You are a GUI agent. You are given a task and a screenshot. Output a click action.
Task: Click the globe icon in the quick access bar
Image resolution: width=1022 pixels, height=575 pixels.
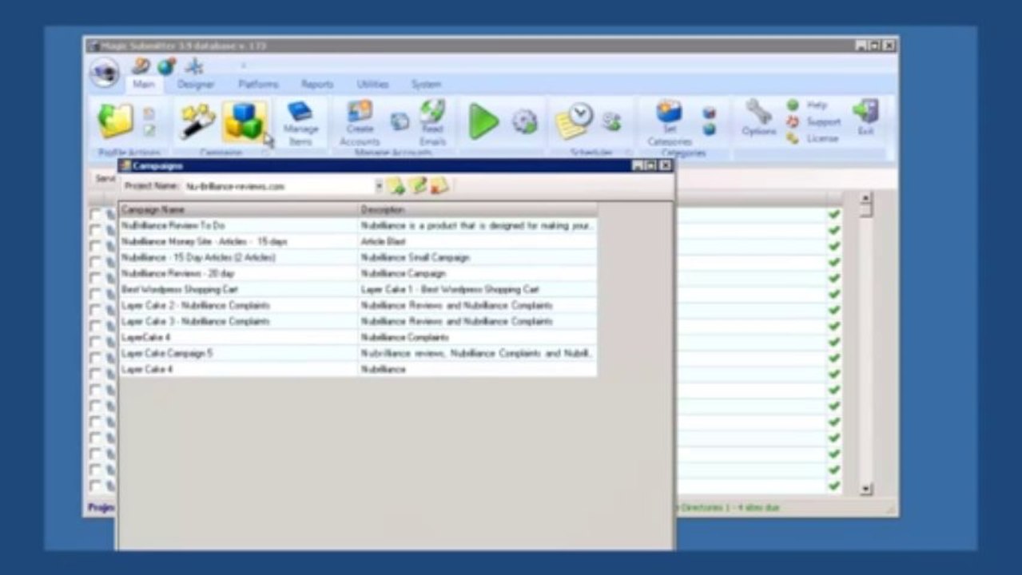point(165,67)
